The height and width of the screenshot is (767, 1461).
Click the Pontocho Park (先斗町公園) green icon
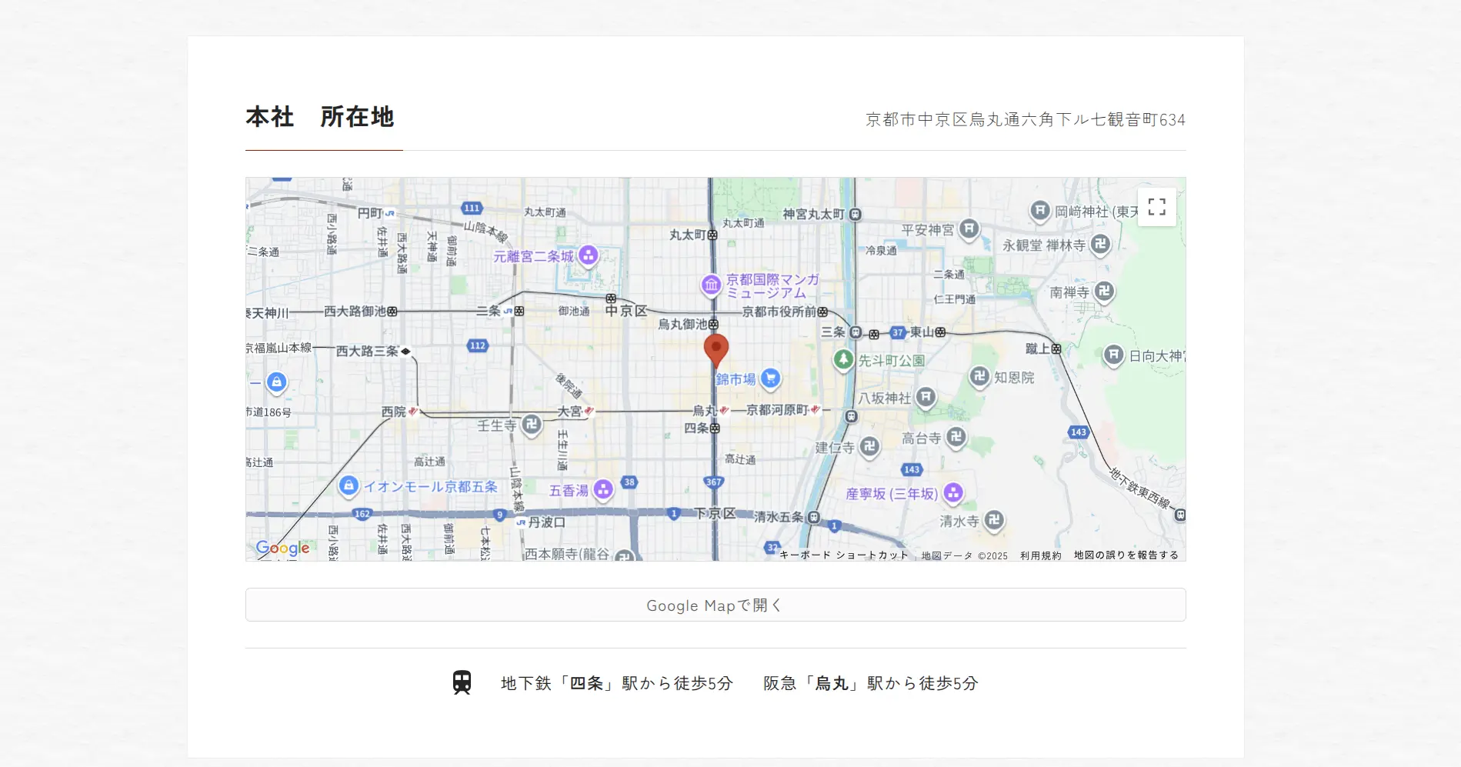click(844, 359)
